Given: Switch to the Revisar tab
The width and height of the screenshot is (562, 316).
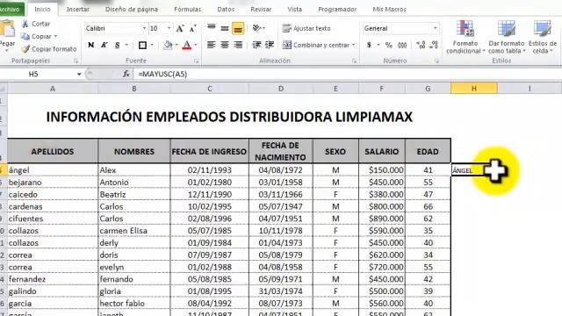Looking at the screenshot, I should point(261,10).
